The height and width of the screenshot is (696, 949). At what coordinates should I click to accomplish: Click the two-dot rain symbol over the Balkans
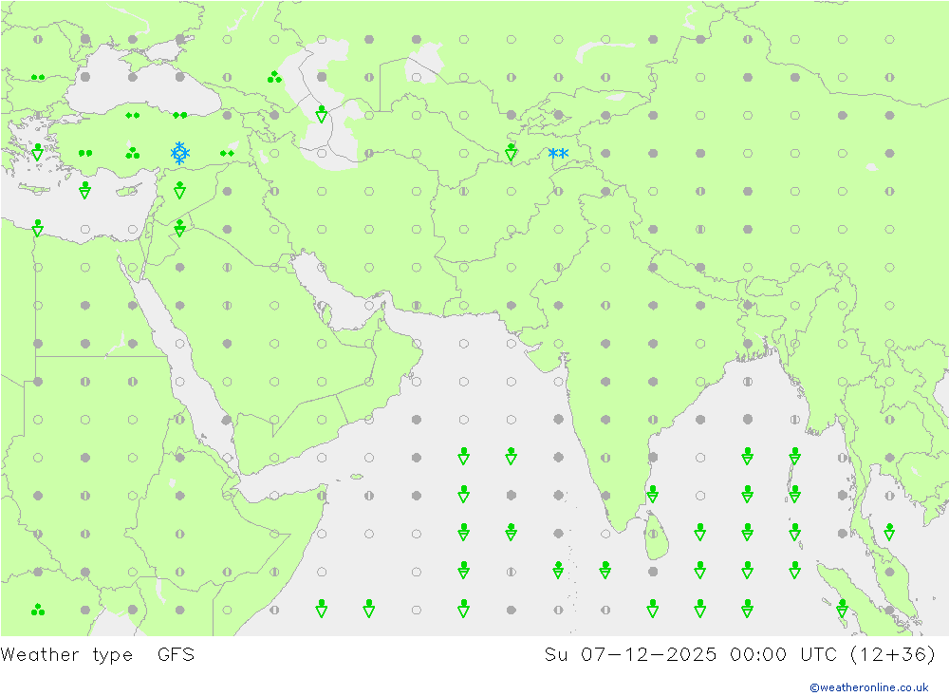[x=38, y=78]
